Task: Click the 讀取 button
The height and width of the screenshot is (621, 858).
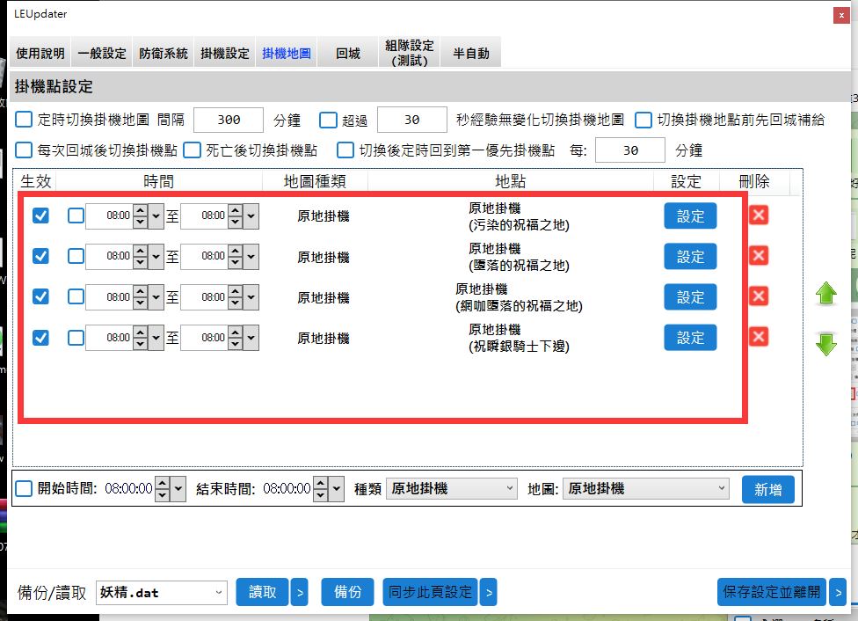Action: [x=262, y=592]
